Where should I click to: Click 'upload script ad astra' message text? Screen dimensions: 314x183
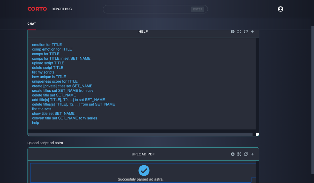click(45, 143)
